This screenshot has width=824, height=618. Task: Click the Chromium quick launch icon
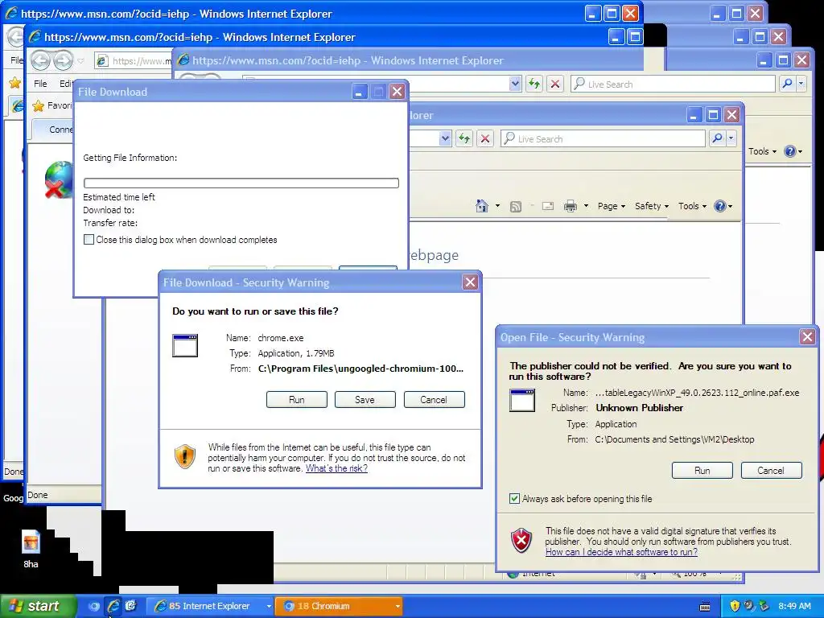[x=94, y=606]
